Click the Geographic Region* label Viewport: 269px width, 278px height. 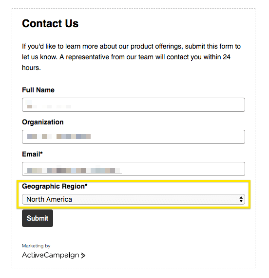pos(55,186)
